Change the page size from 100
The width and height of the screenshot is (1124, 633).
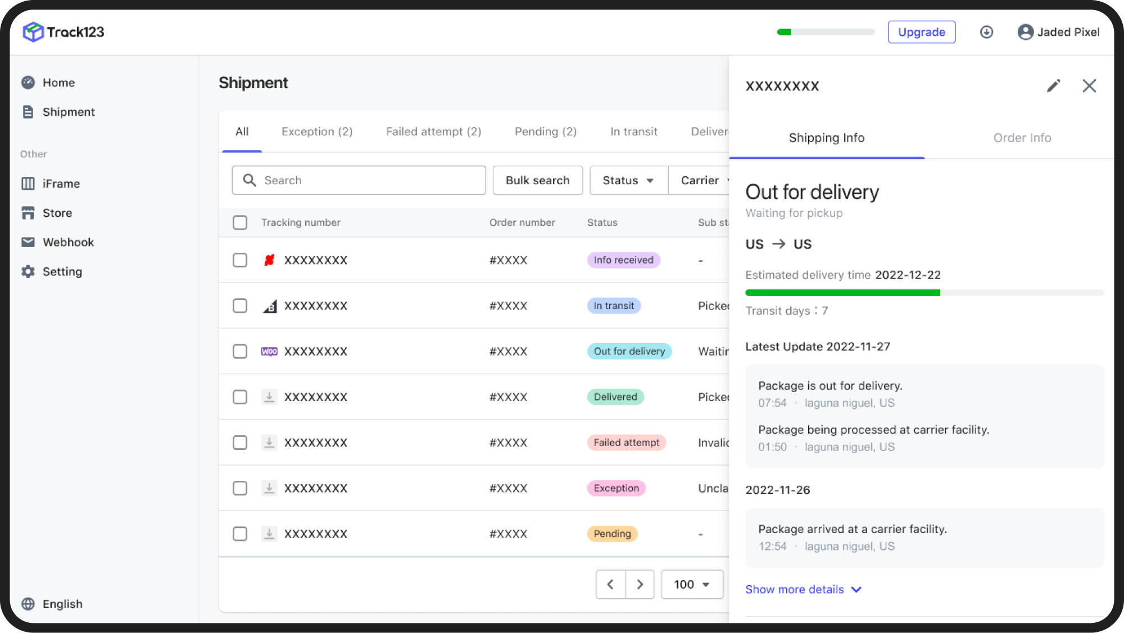[692, 584]
